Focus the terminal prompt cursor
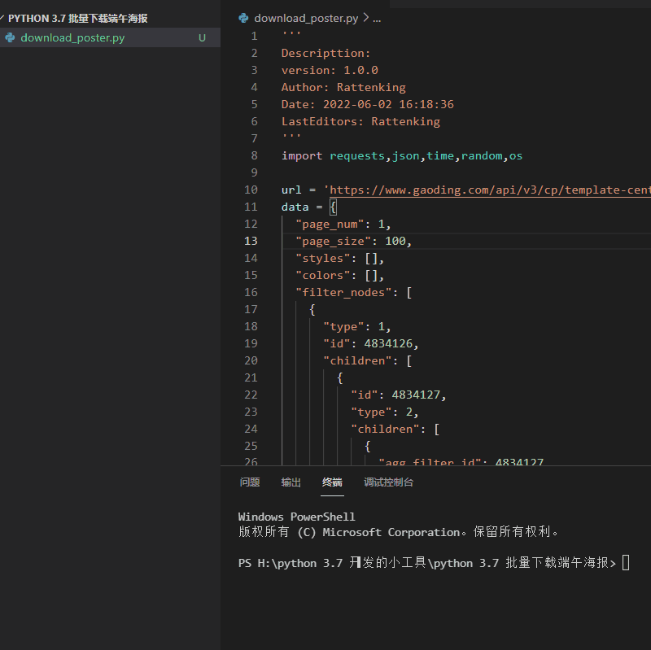The image size is (651, 650). [626, 563]
